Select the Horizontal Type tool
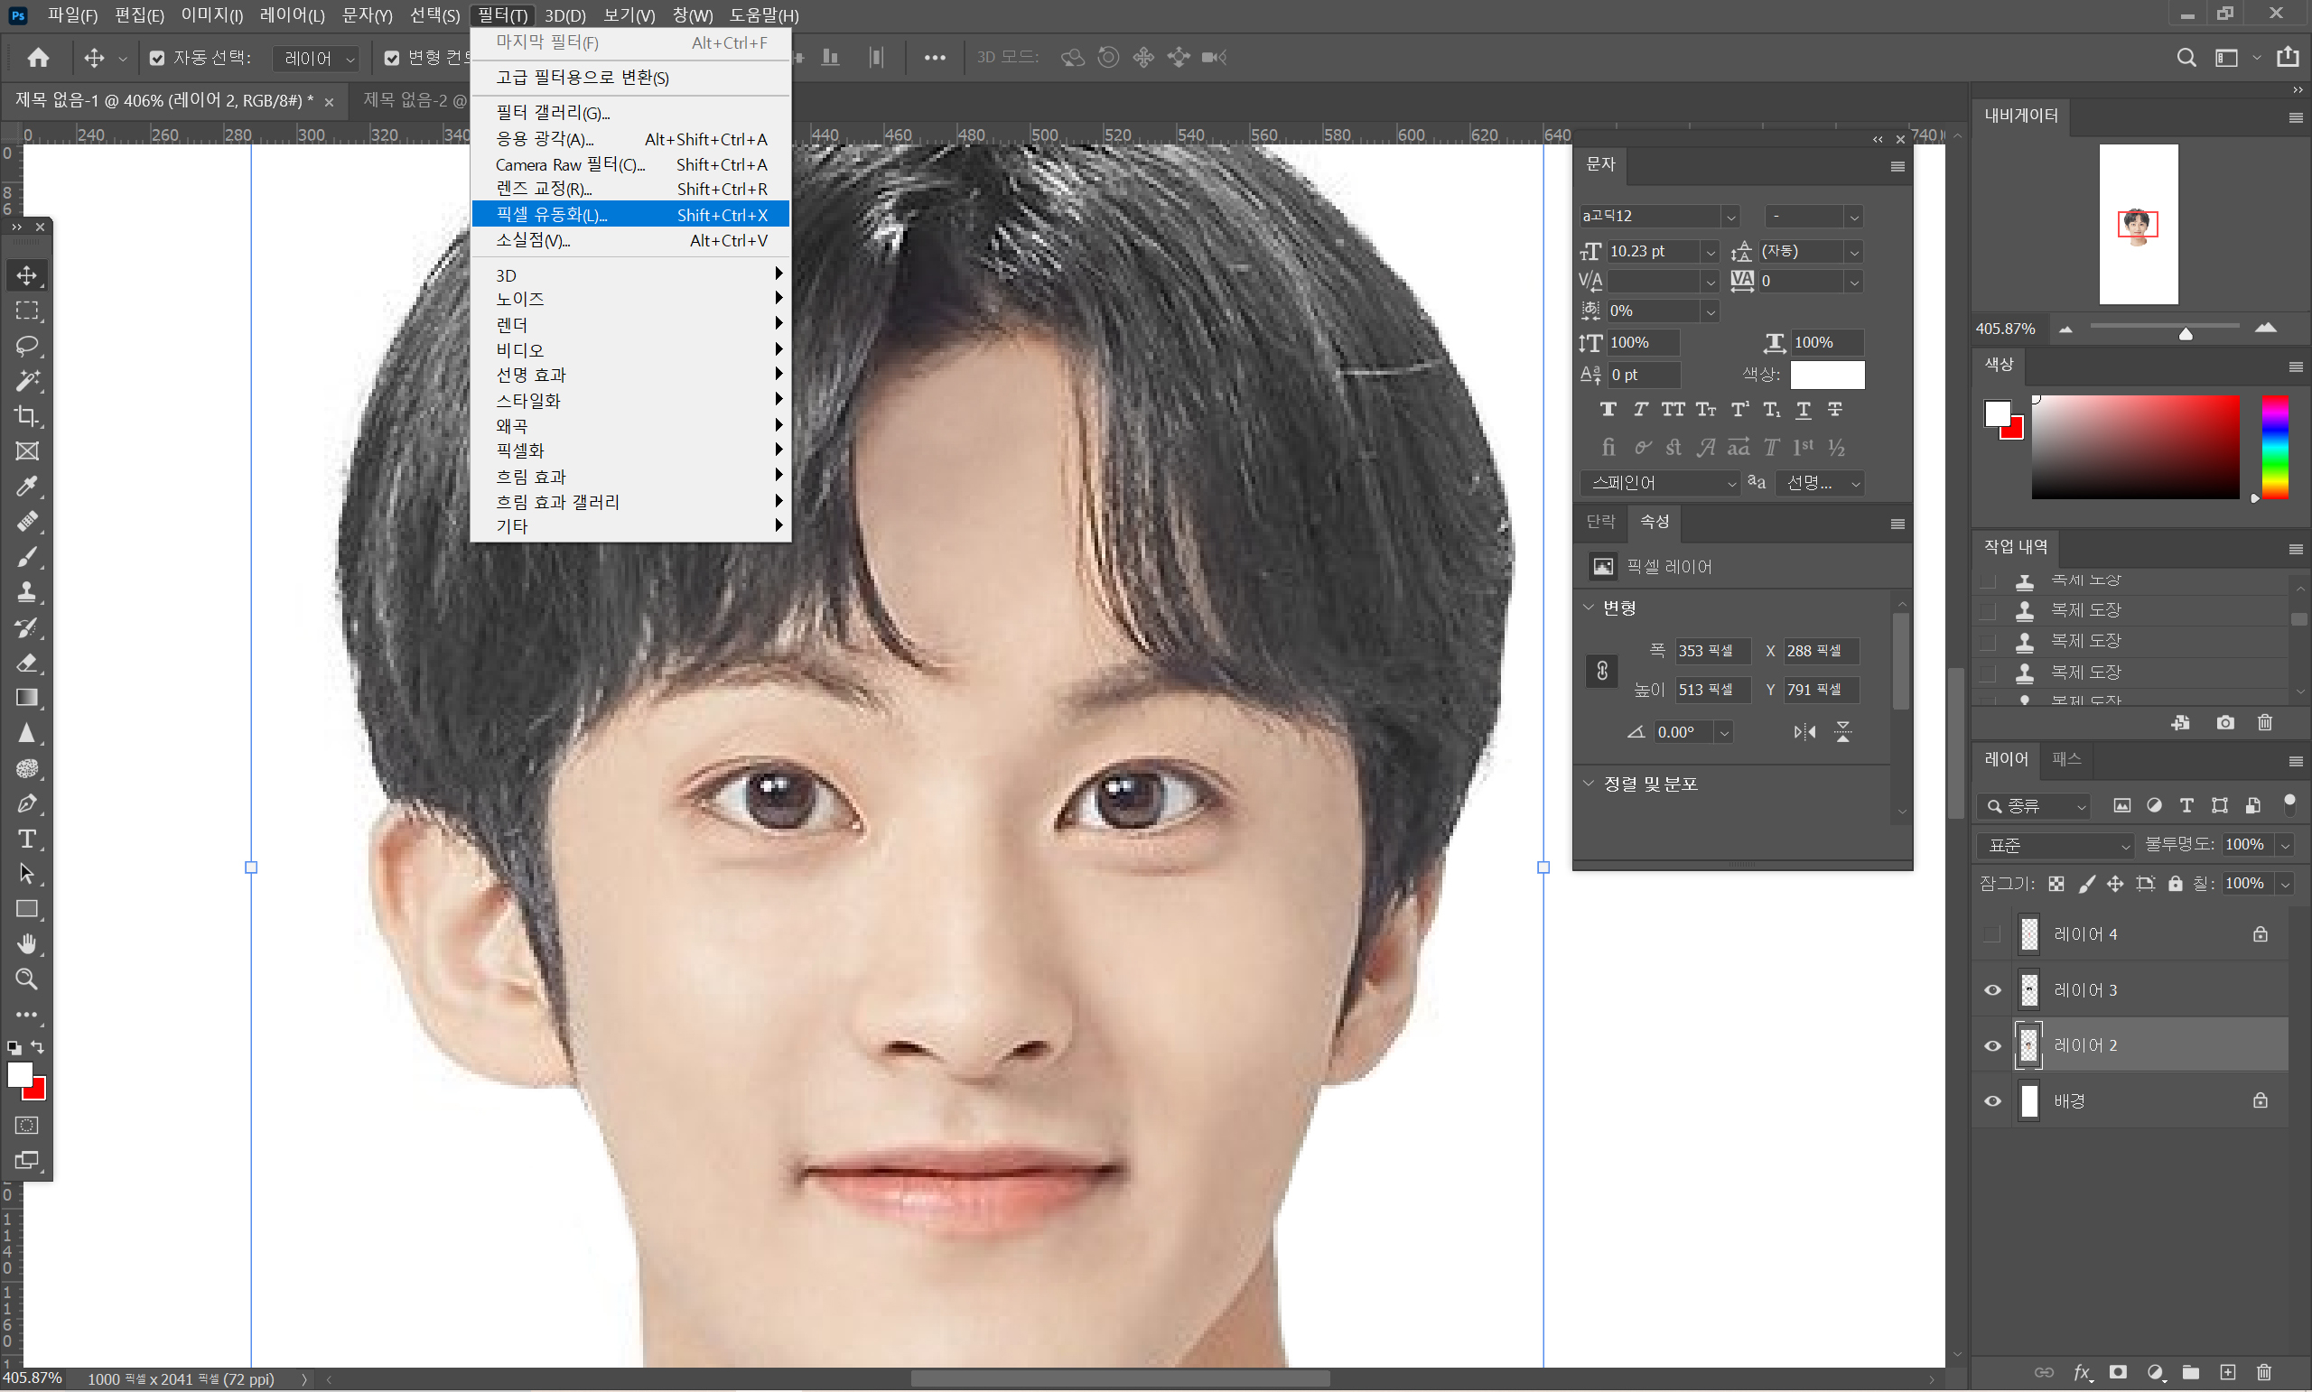The image size is (2312, 1392). click(26, 839)
